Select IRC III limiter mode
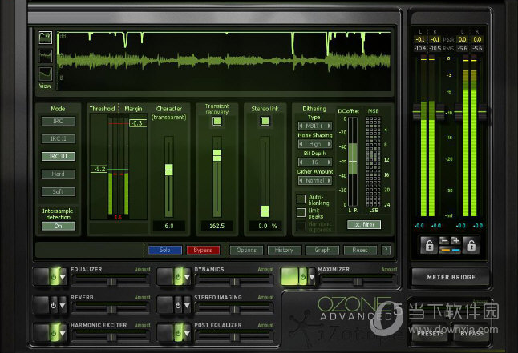The height and width of the screenshot is (353, 518). click(59, 156)
